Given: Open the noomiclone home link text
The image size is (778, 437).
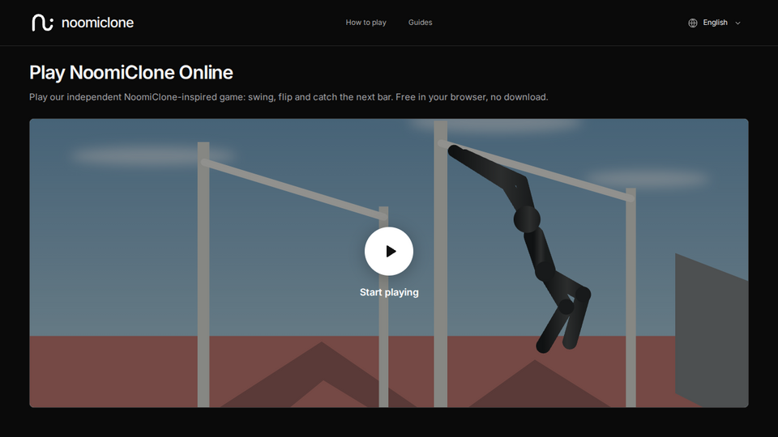Looking at the screenshot, I should (97, 23).
